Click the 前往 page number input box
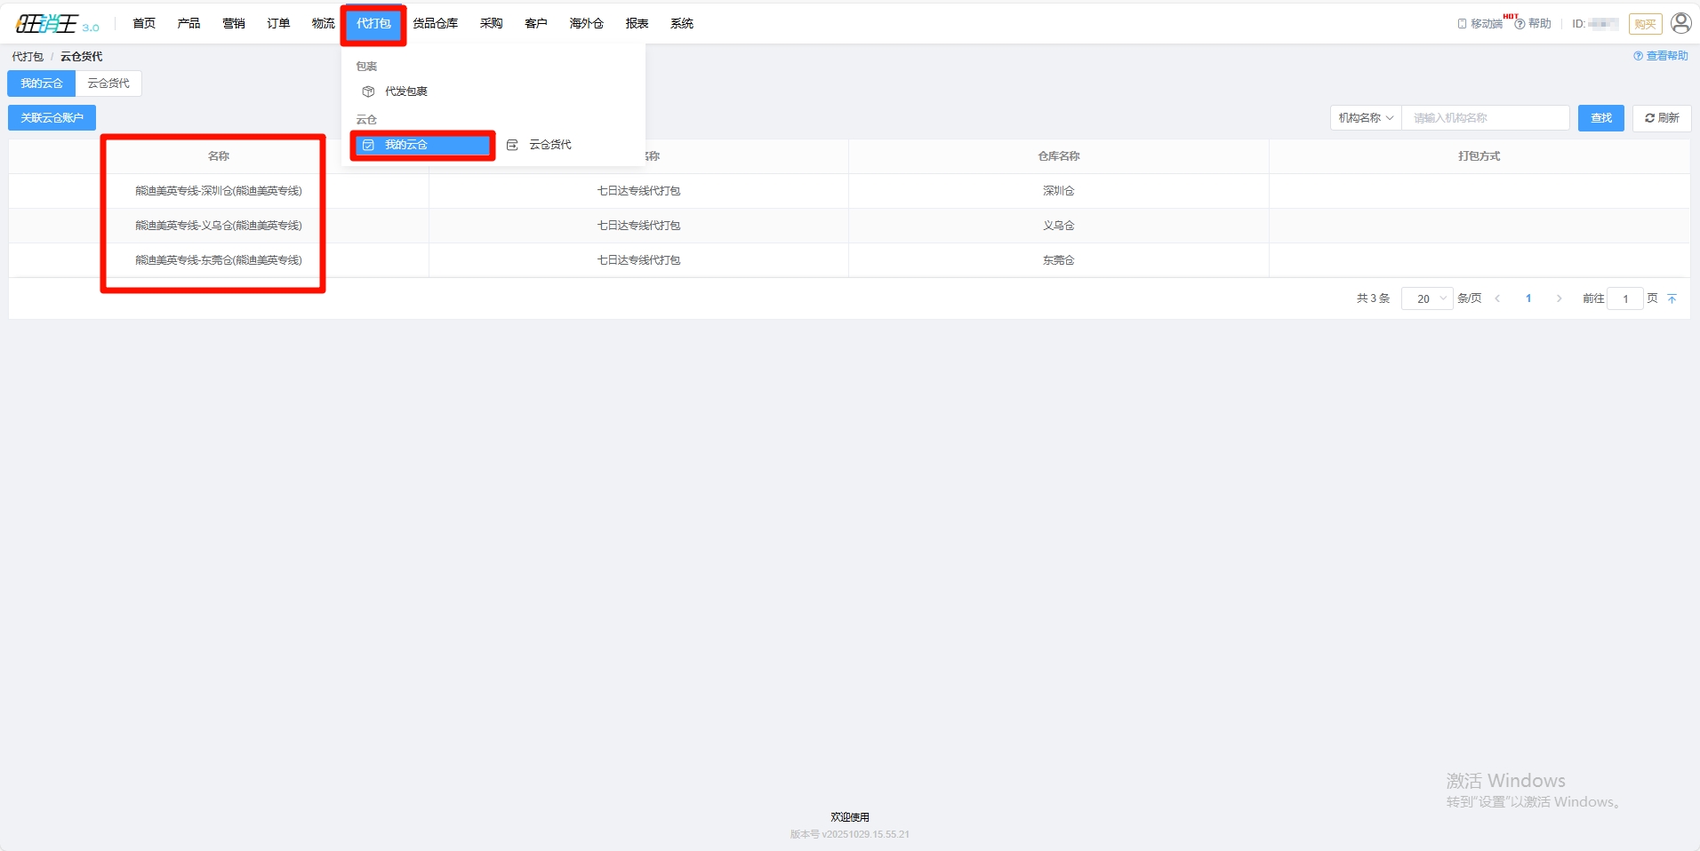The width and height of the screenshot is (1700, 851). click(x=1624, y=299)
